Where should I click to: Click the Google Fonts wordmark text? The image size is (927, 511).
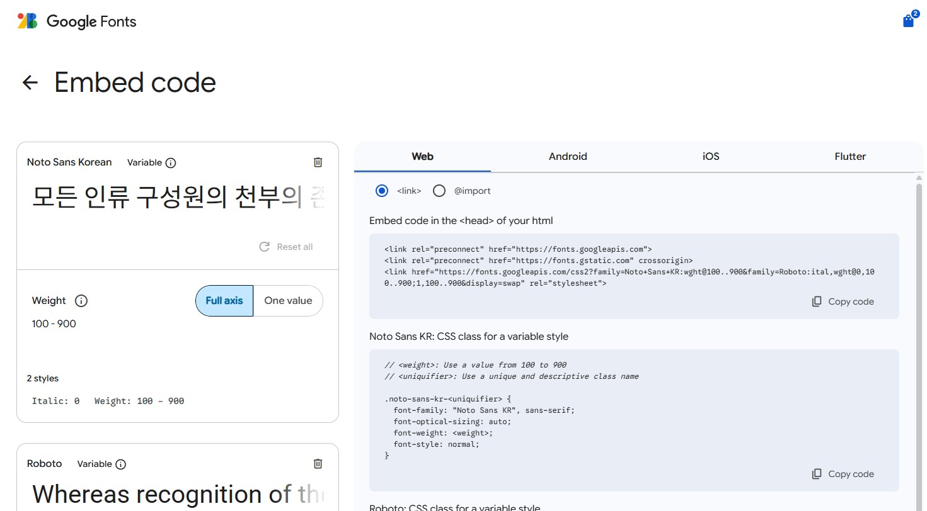[91, 21]
